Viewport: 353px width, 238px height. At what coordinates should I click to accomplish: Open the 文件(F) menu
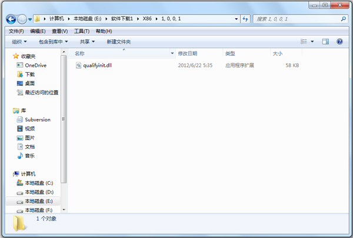pyautogui.click(x=16, y=31)
